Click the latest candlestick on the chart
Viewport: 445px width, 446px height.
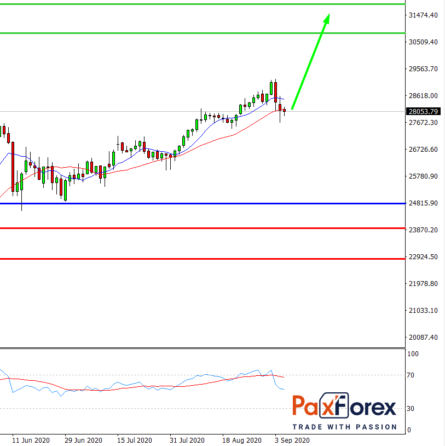point(285,111)
